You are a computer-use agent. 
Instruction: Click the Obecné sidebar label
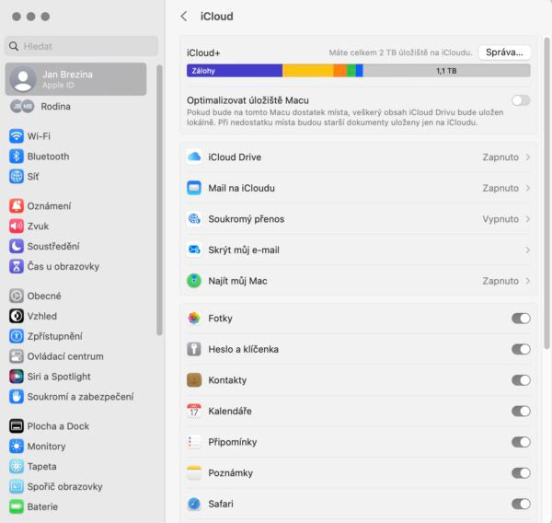click(44, 296)
